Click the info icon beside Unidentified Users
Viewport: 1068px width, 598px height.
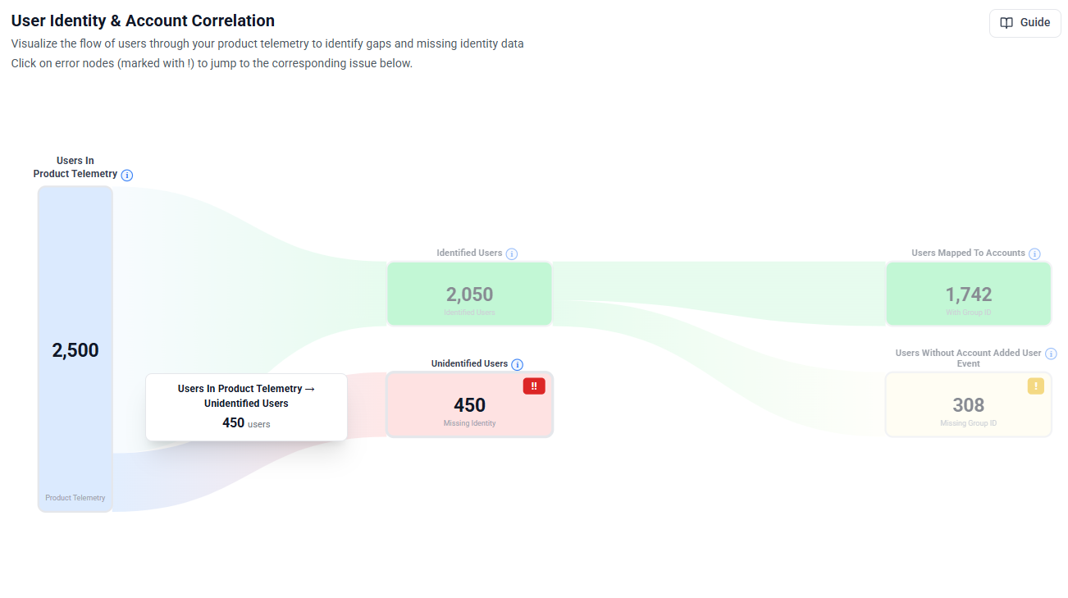tap(517, 363)
